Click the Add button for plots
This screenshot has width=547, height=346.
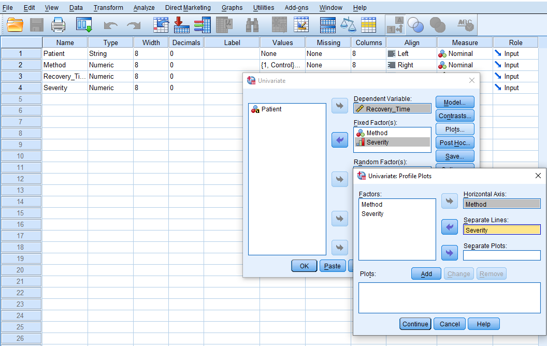point(426,274)
